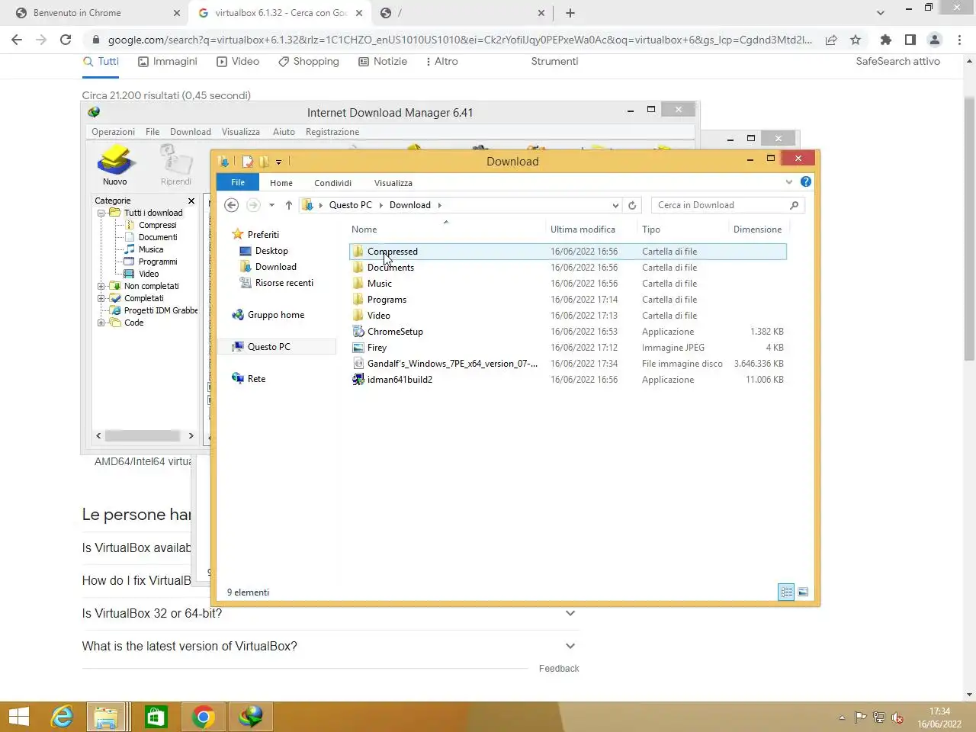
Task: Expand the Completati tree node
Action: click(x=101, y=298)
